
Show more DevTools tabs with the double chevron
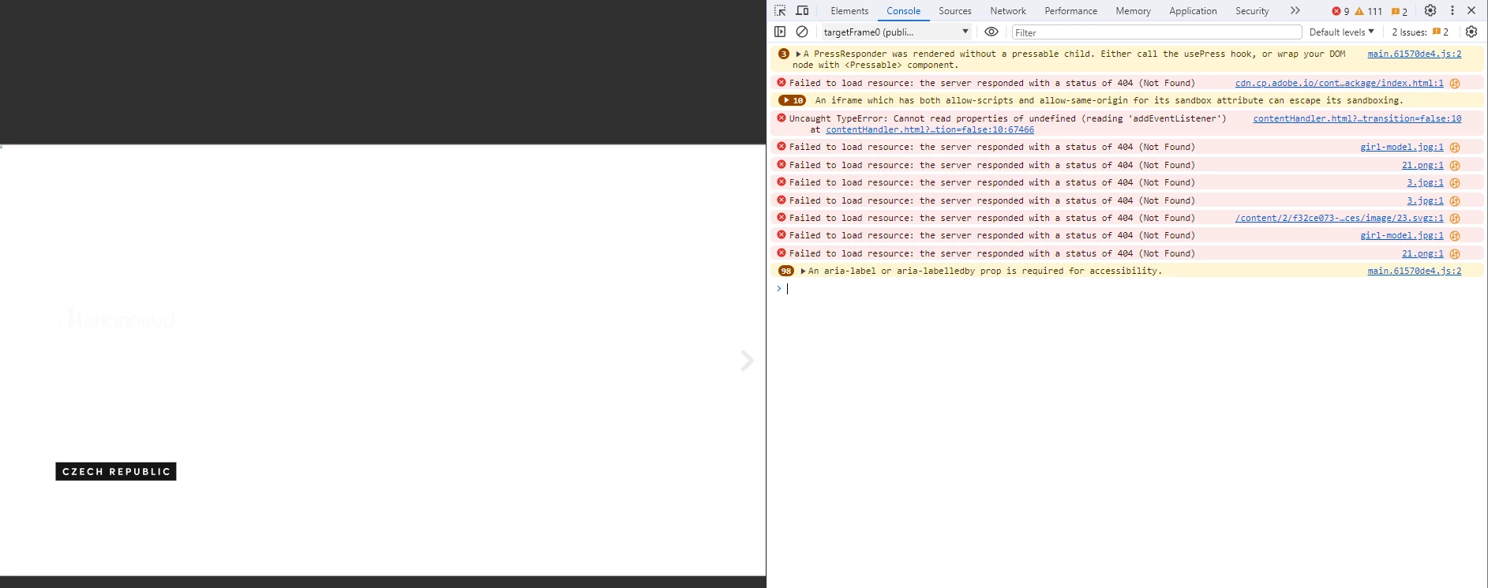coord(1295,11)
